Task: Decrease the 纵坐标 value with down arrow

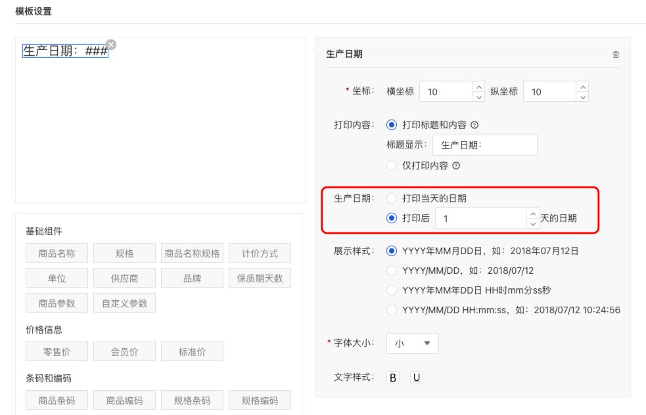Action: coord(582,97)
